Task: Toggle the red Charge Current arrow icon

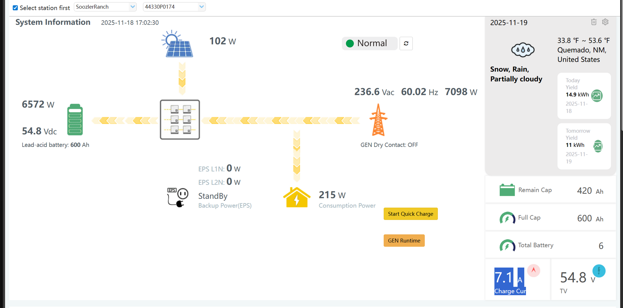Action: click(533, 270)
